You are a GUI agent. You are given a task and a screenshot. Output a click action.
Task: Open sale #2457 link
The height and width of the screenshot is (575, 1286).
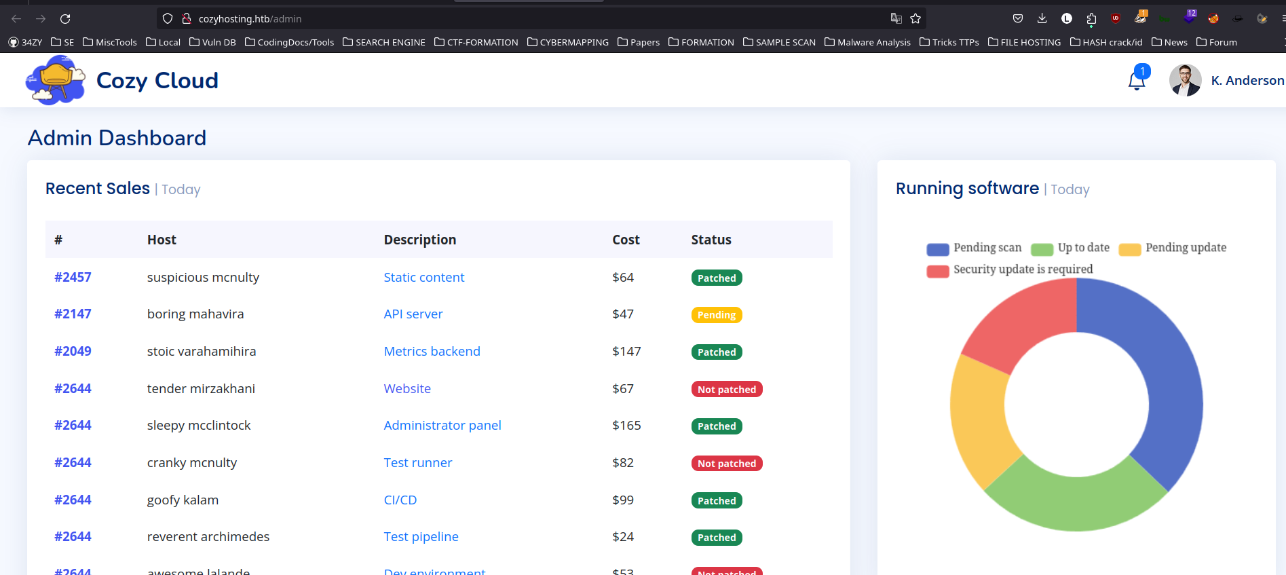pos(73,277)
